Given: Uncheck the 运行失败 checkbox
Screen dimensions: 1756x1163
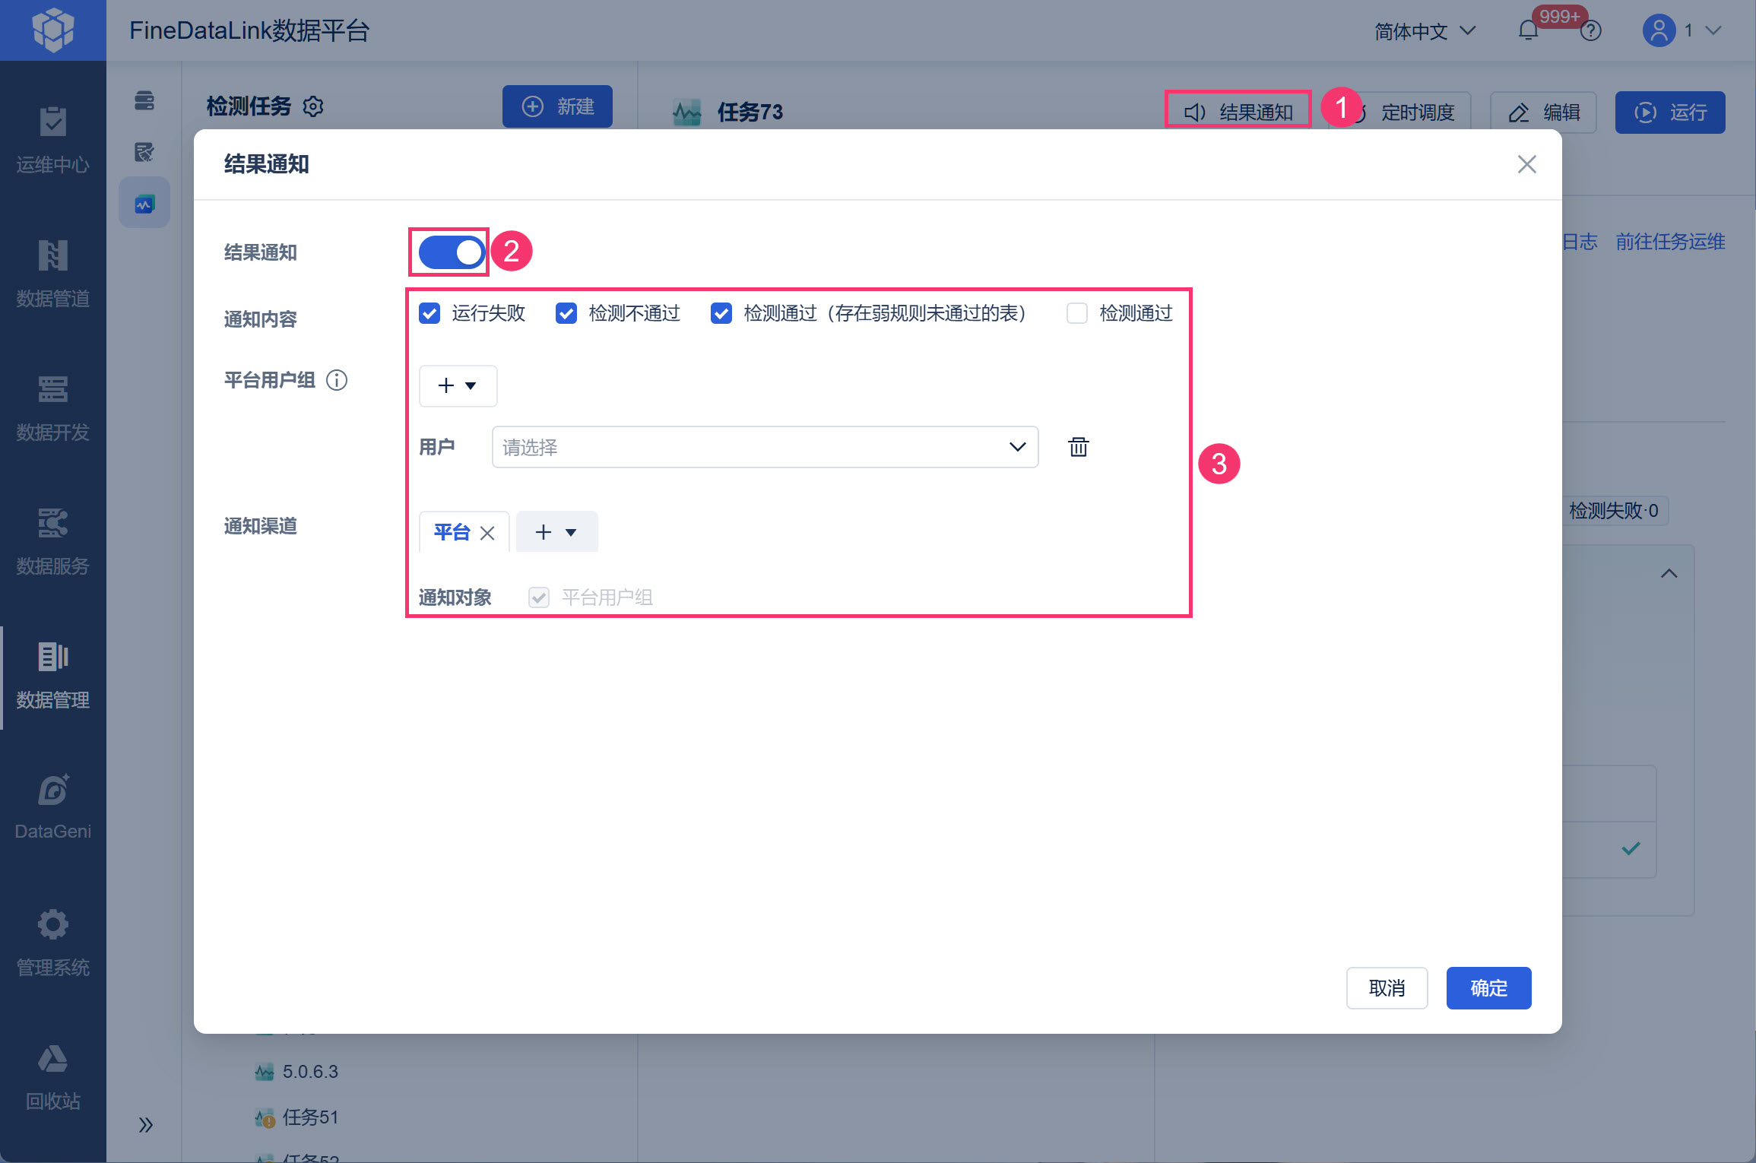Looking at the screenshot, I should tap(429, 313).
